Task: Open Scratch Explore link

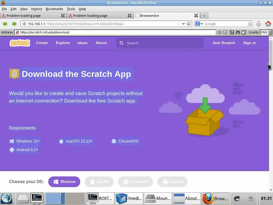Action: (63, 43)
